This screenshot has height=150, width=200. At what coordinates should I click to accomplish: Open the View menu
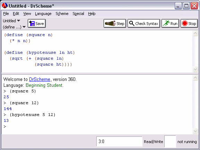coord(27,14)
